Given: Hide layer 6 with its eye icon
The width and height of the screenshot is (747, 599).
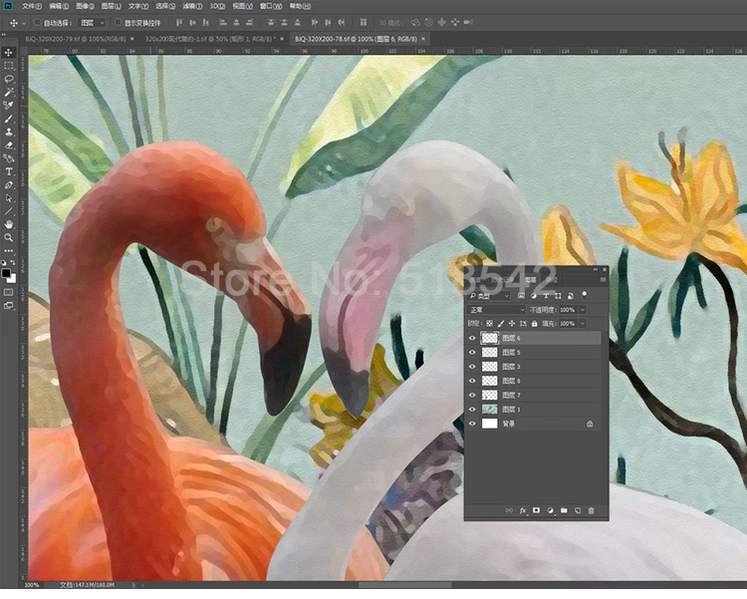Looking at the screenshot, I should [x=472, y=338].
